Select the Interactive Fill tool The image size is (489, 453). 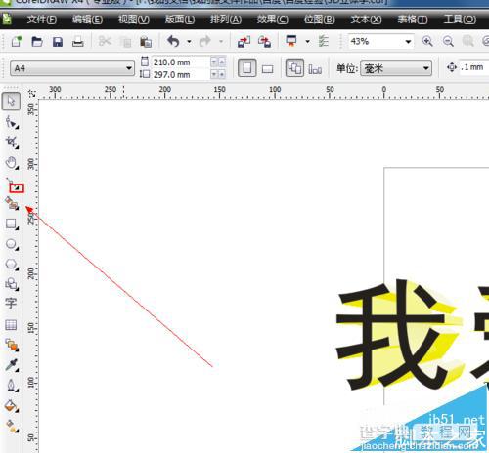click(x=12, y=426)
